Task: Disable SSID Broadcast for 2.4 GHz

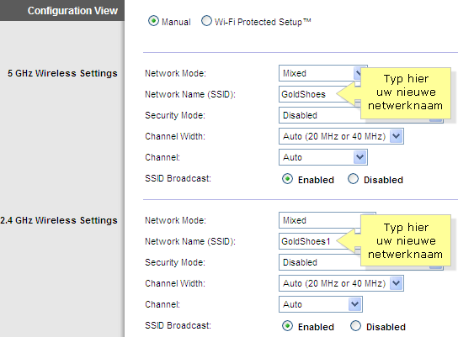Action: click(356, 325)
